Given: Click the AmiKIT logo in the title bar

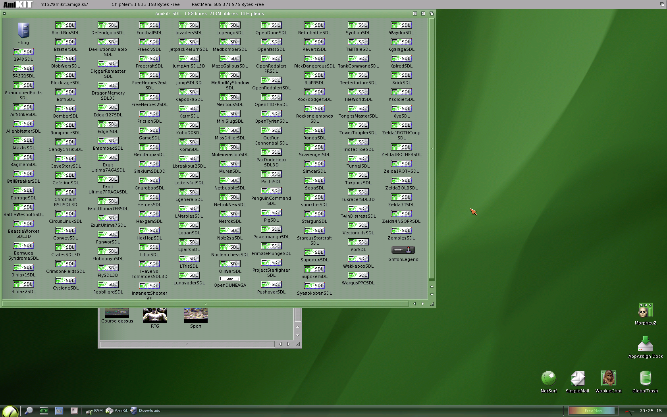Looking at the screenshot, I should tap(18, 4).
